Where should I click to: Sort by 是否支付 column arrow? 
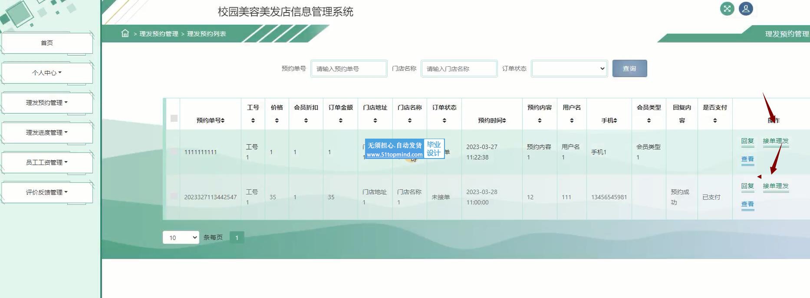(715, 120)
